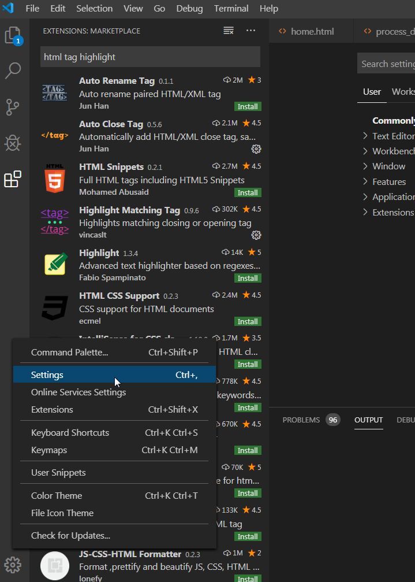The width and height of the screenshot is (415, 582).
Task: Open the JS-CSS-HTML Formatter extension title
Action: (130, 554)
